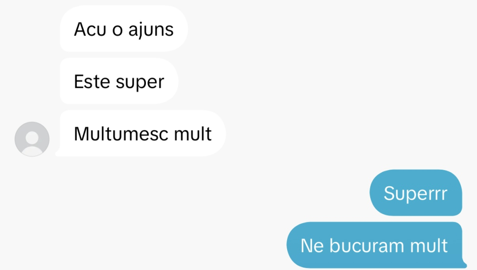
Task: Click the word 'Acu' in first message
Action: click(90, 29)
